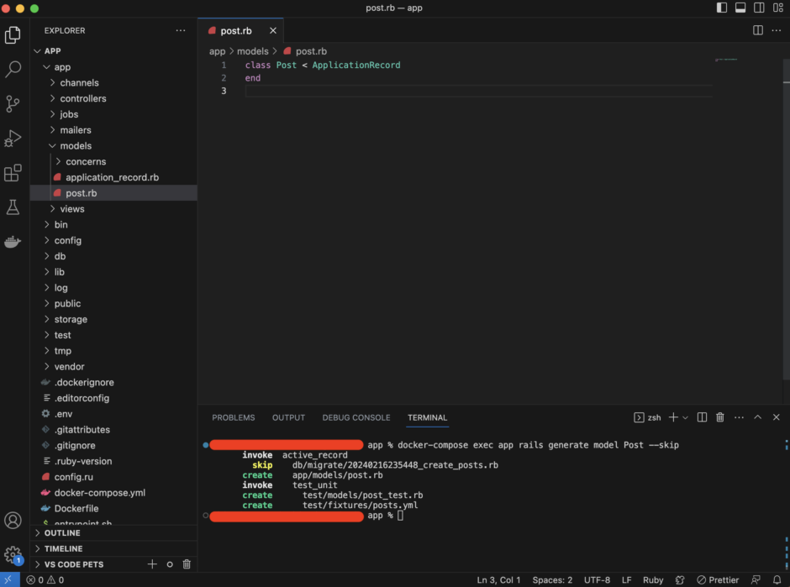Image resolution: width=790 pixels, height=587 pixels.
Task: Open docker-compose.yml in the explorer
Action: 99,493
